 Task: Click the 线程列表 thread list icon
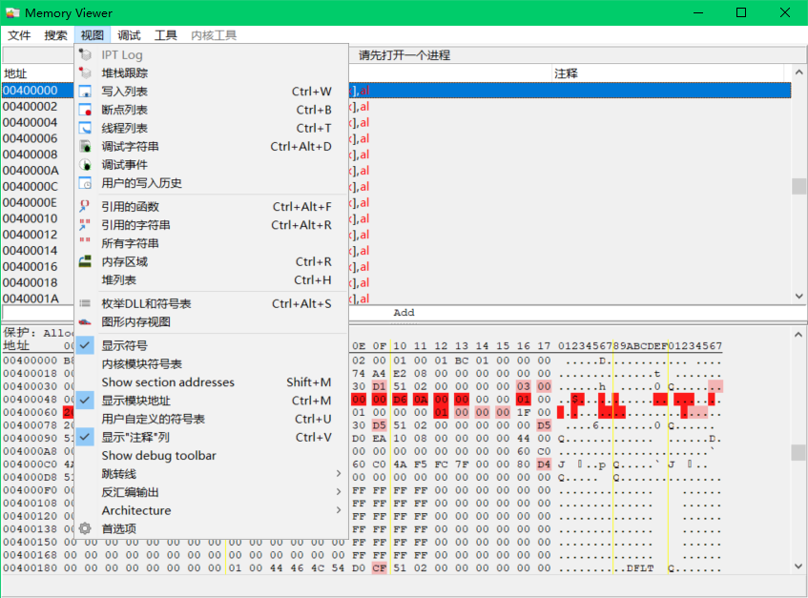coord(86,128)
